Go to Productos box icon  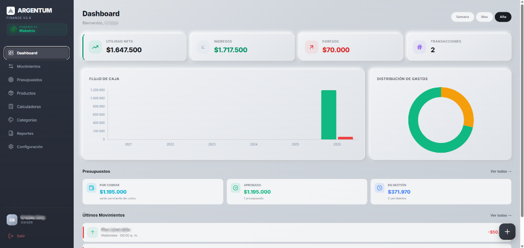(x=11, y=93)
